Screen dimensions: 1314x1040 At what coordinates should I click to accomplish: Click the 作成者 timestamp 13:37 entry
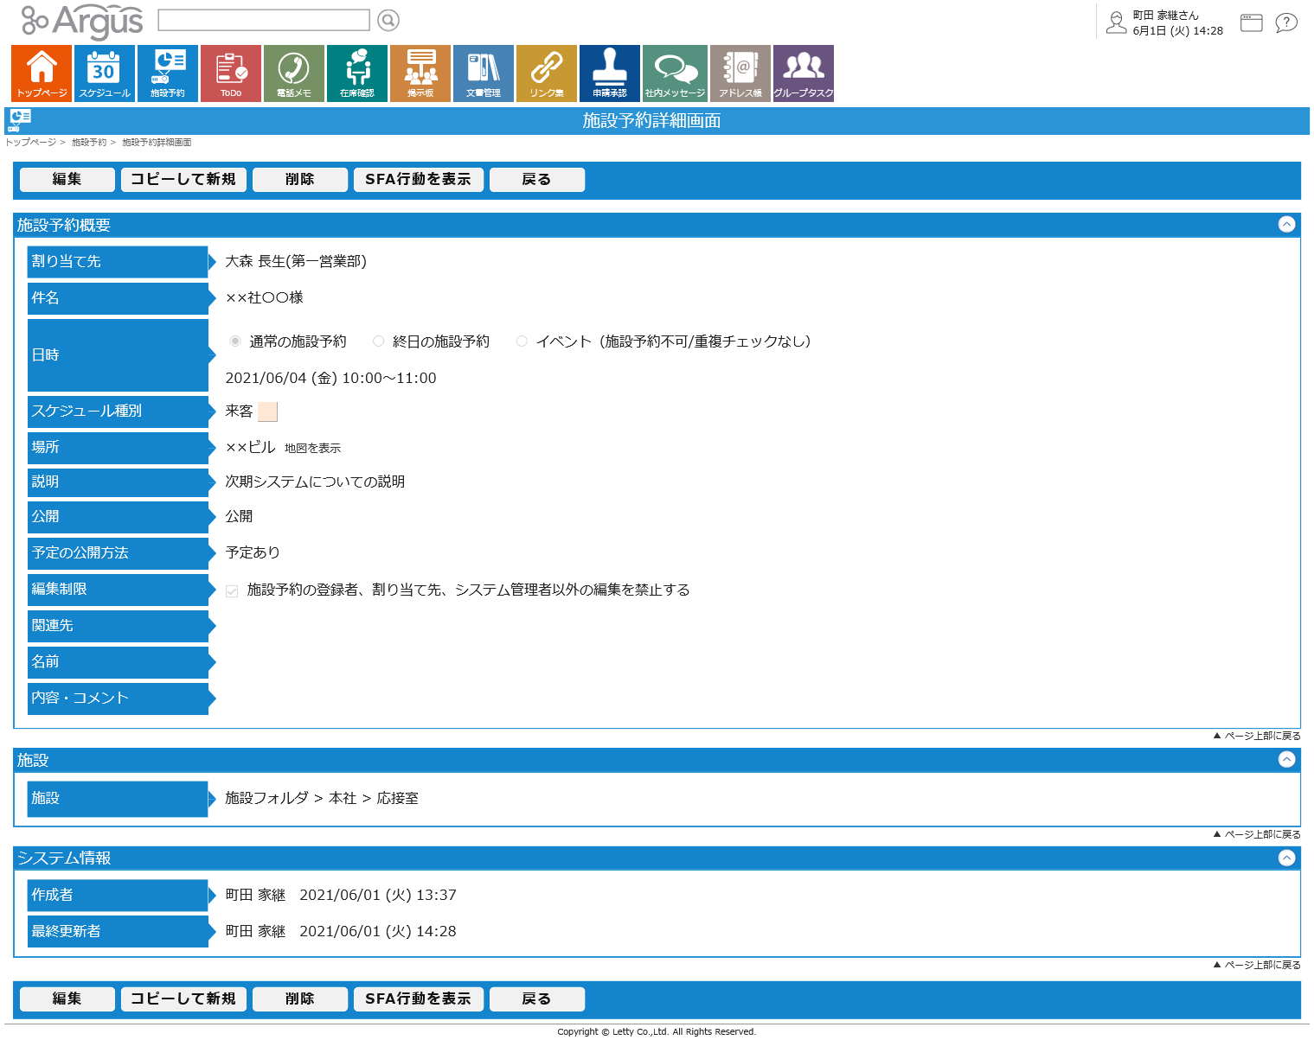[341, 895]
